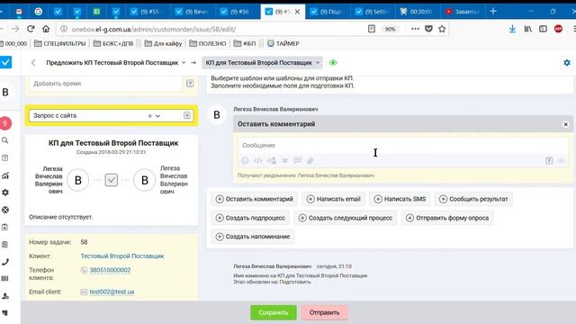The height and width of the screenshot is (324, 576).
Task: Switch to the 00:30:00 timer tab
Action: pyautogui.click(x=417, y=12)
